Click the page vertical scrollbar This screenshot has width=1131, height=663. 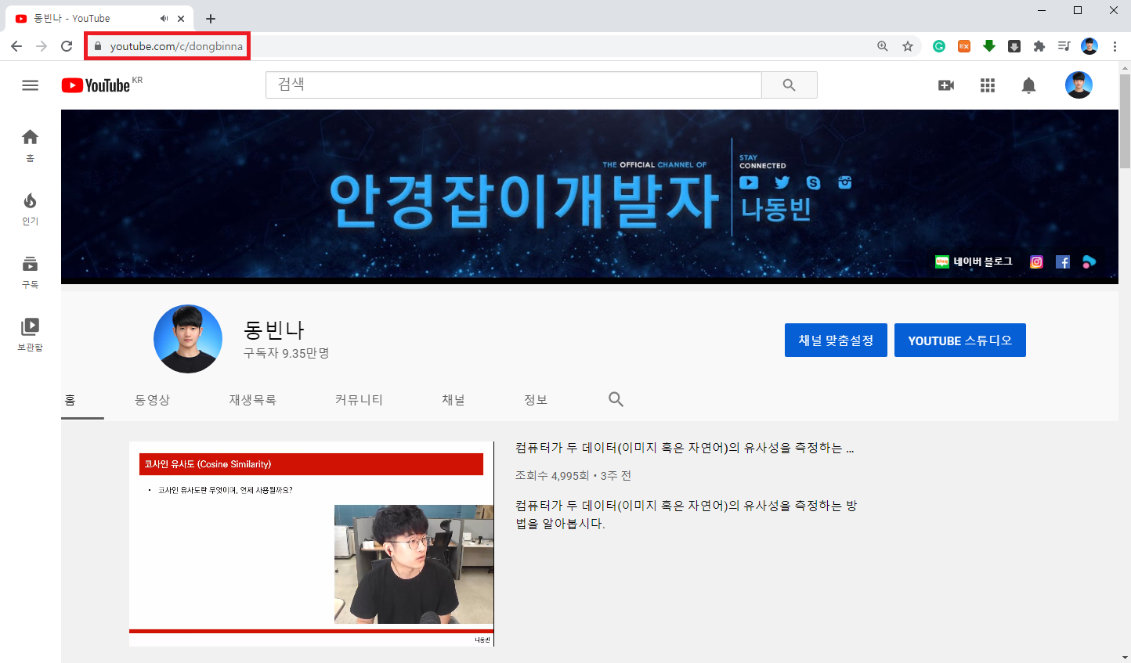1125,121
